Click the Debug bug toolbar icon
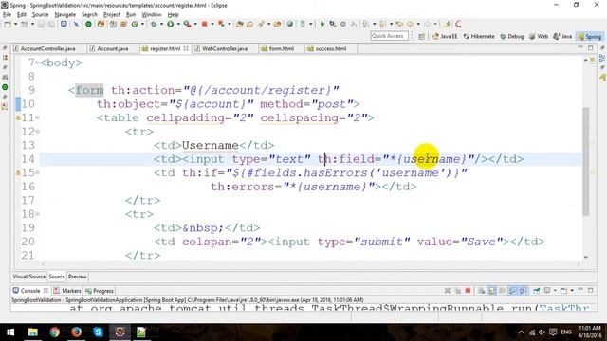This screenshot has width=607, height=341. point(154,24)
